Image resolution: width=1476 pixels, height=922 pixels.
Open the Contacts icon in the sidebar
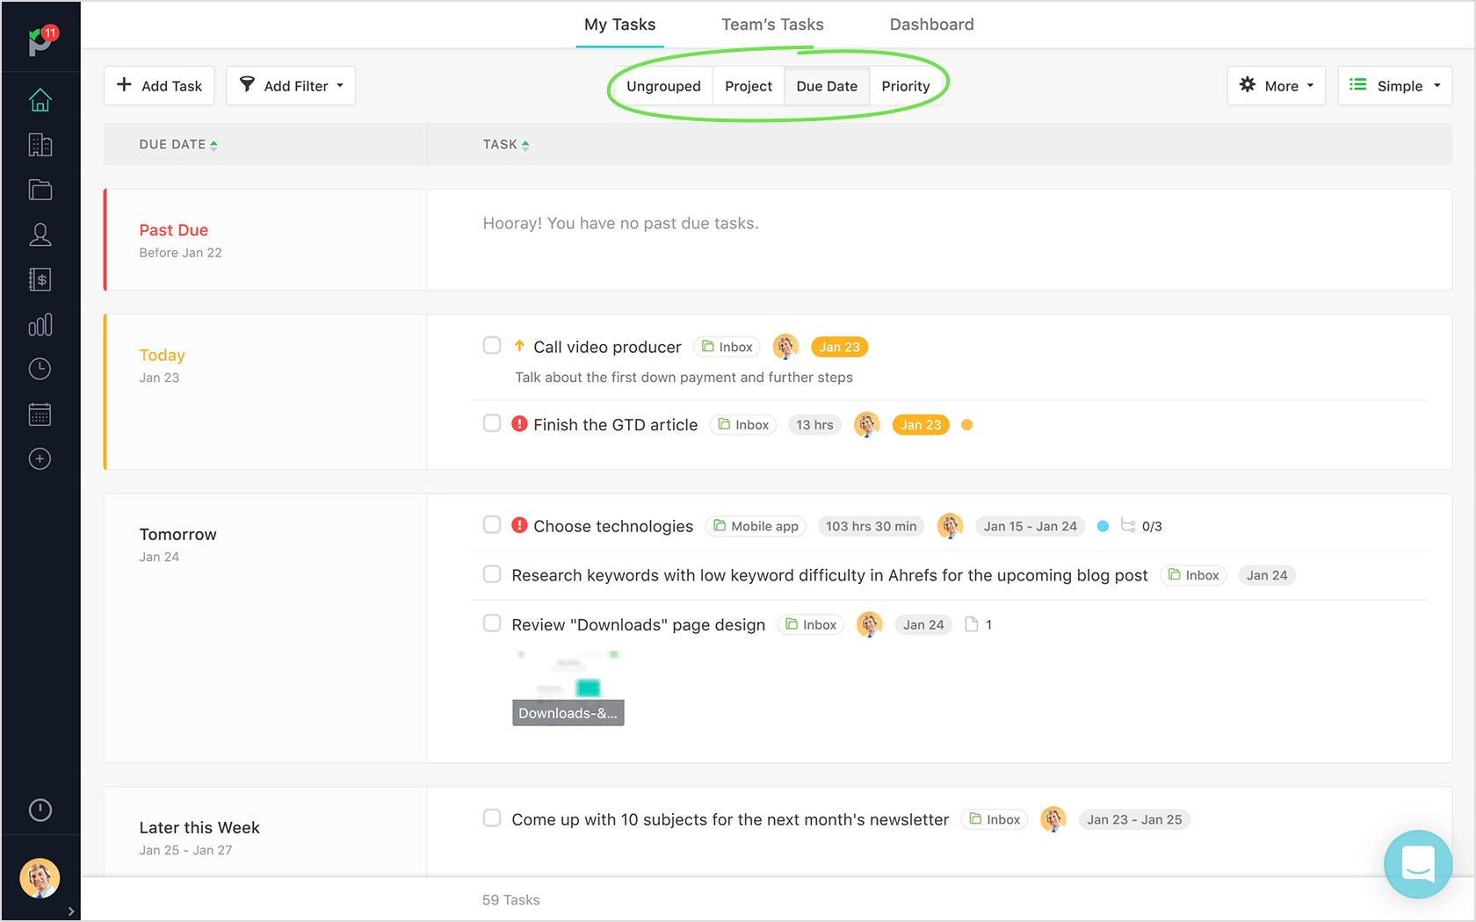[x=40, y=234]
